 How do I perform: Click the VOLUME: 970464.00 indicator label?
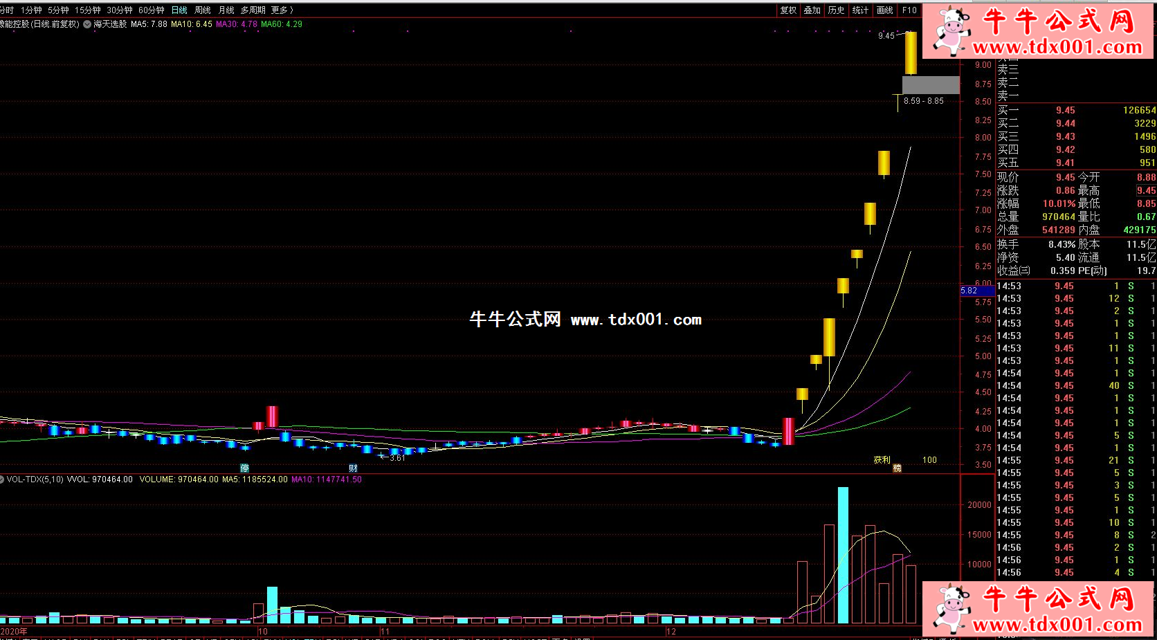coord(179,479)
